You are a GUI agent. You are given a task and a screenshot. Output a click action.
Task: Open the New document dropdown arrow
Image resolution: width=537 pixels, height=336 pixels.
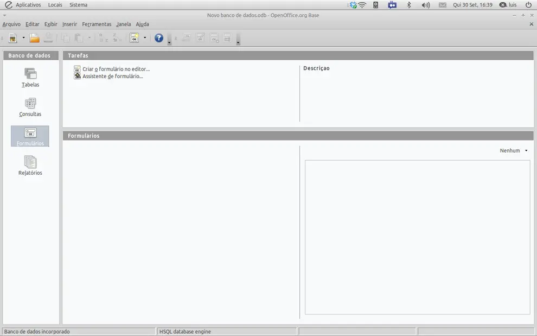23,37
